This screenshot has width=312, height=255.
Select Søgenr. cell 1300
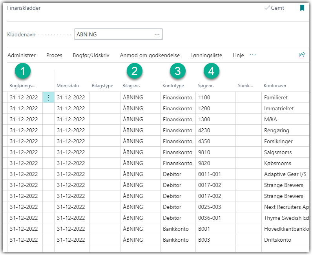coord(215,119)
